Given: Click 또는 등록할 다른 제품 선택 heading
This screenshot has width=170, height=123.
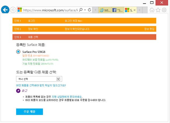Looking at the screenshot, I should (x=36, y=72).
